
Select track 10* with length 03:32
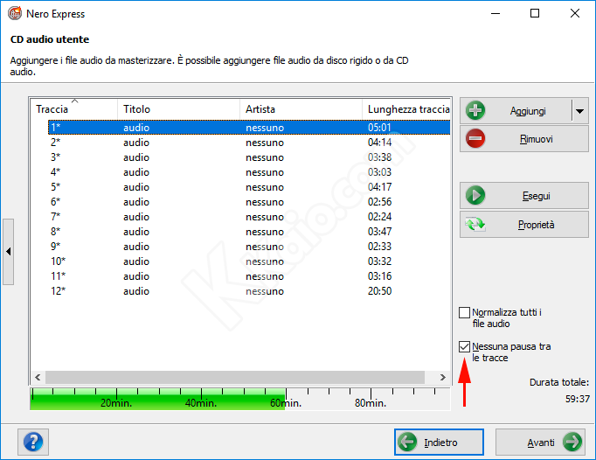coord(249,261)
